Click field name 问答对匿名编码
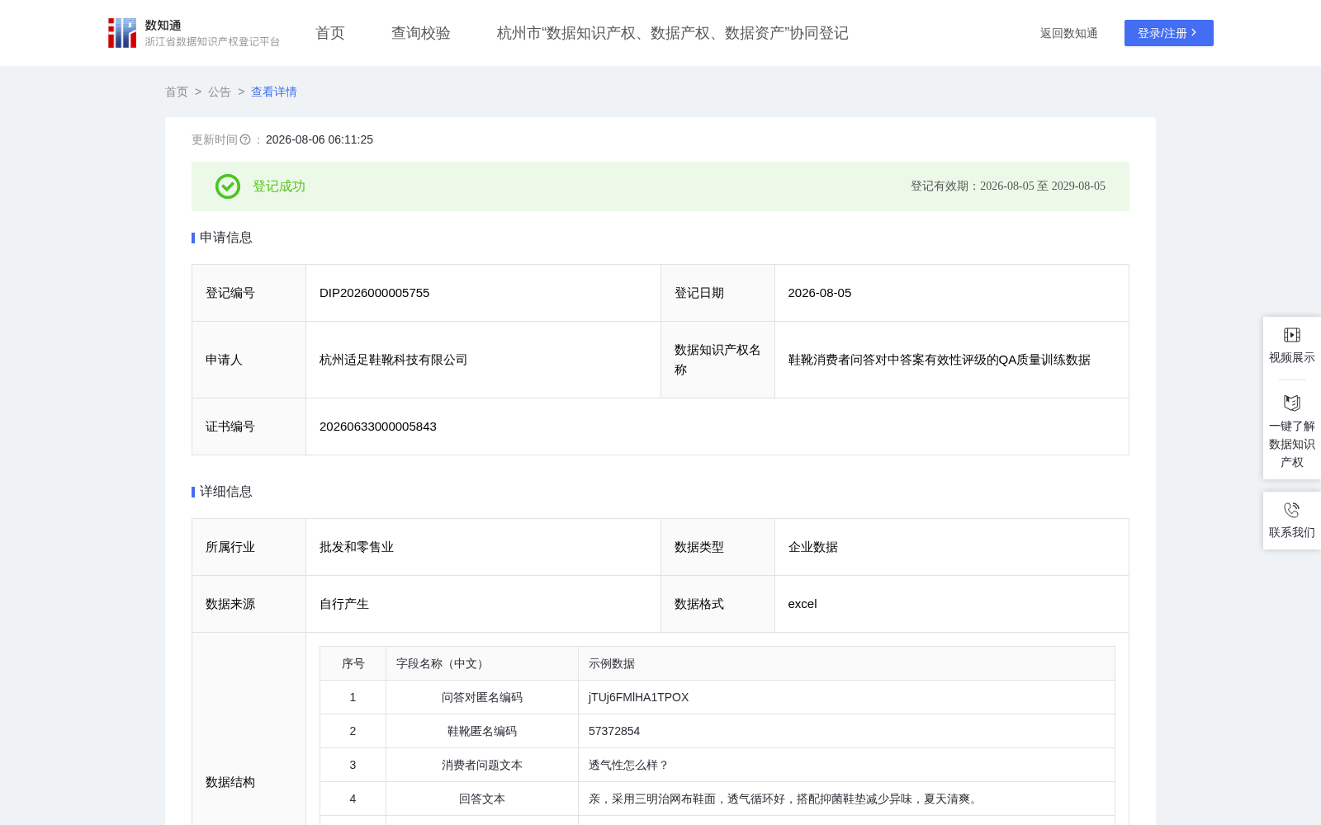 coord(482,697)
